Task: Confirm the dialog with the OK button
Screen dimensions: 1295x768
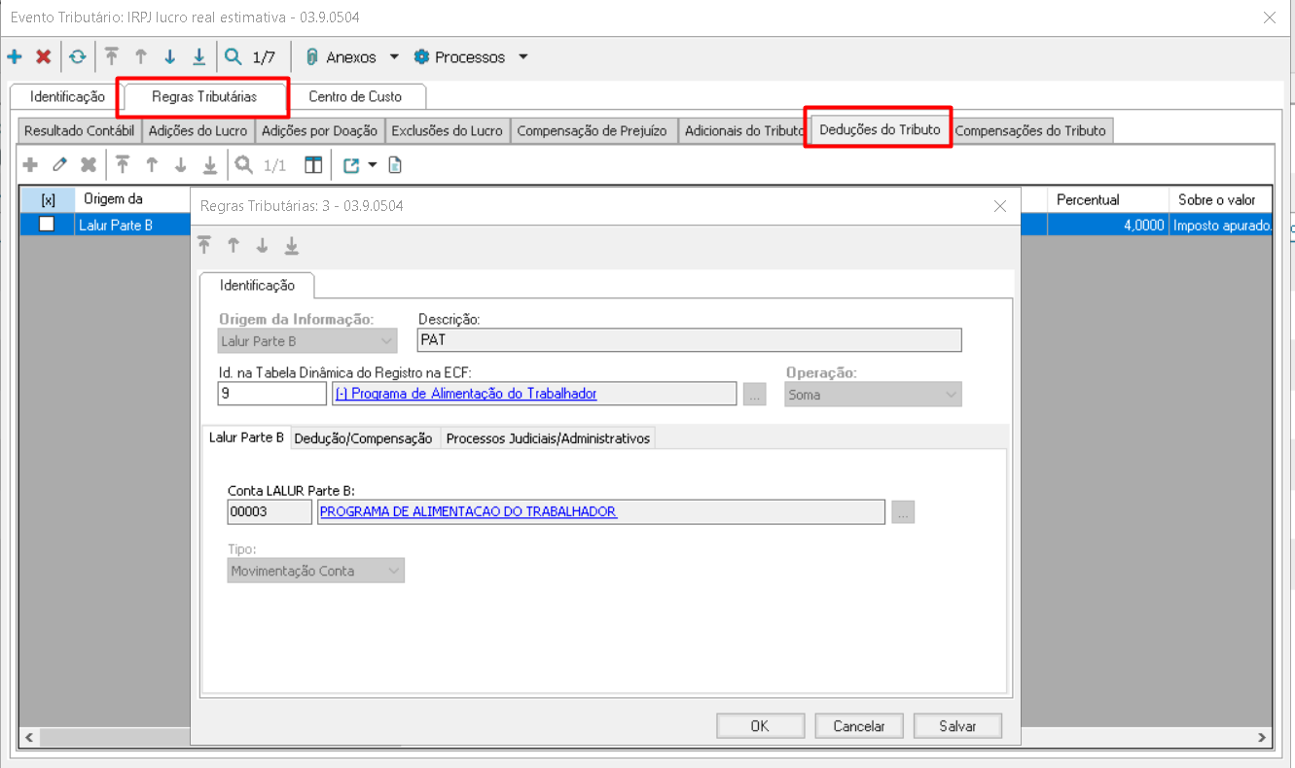Action: pyautogui.click(x=760, y=726)
